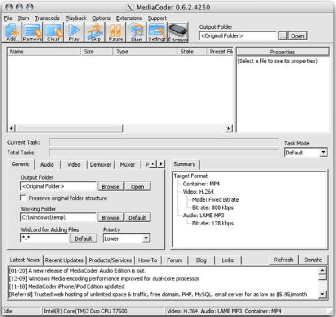Open the How-To tab

click(x=148, y=260)
